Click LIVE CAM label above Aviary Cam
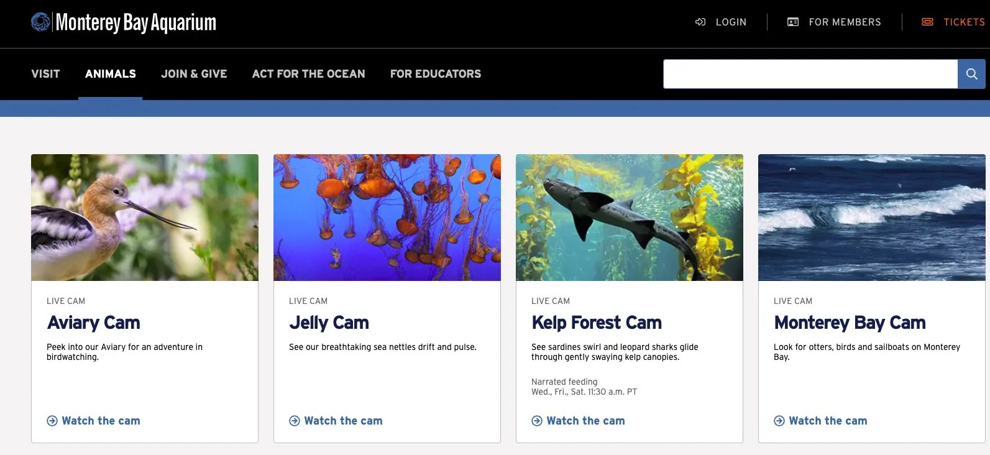This screenshot has width=990, height=455. click(x=66, y=301)
